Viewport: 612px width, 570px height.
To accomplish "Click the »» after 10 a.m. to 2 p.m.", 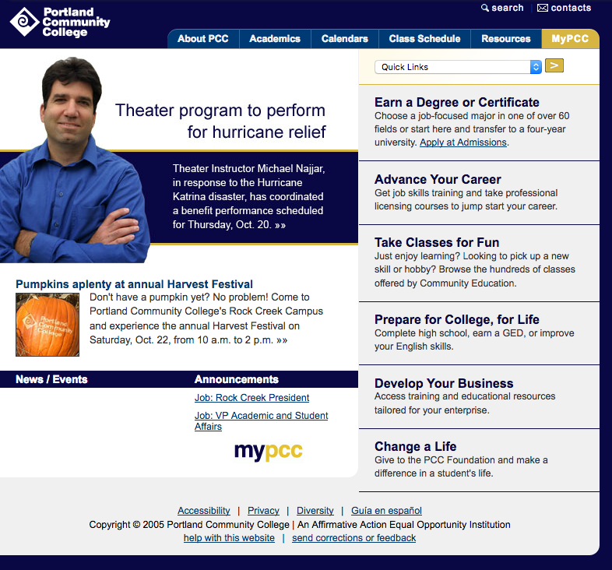I will 282,340.
